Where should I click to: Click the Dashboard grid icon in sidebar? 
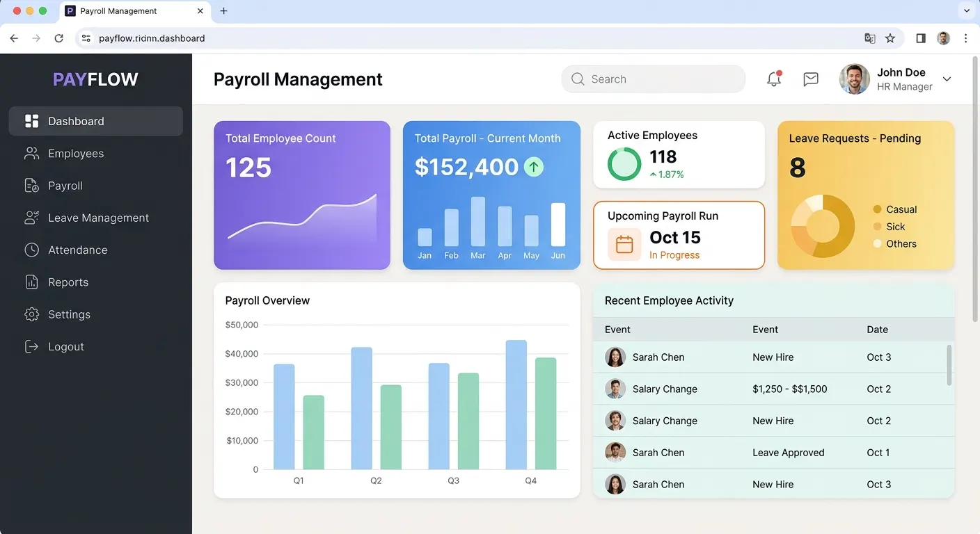31,121
